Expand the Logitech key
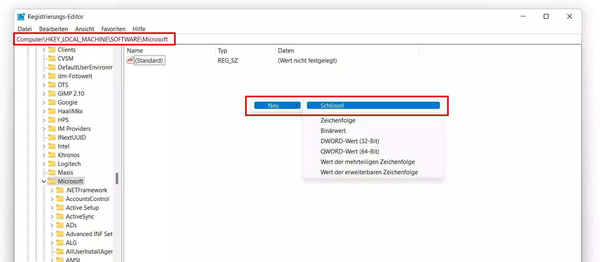Screen dimensions: 600x262 (44, 164)
